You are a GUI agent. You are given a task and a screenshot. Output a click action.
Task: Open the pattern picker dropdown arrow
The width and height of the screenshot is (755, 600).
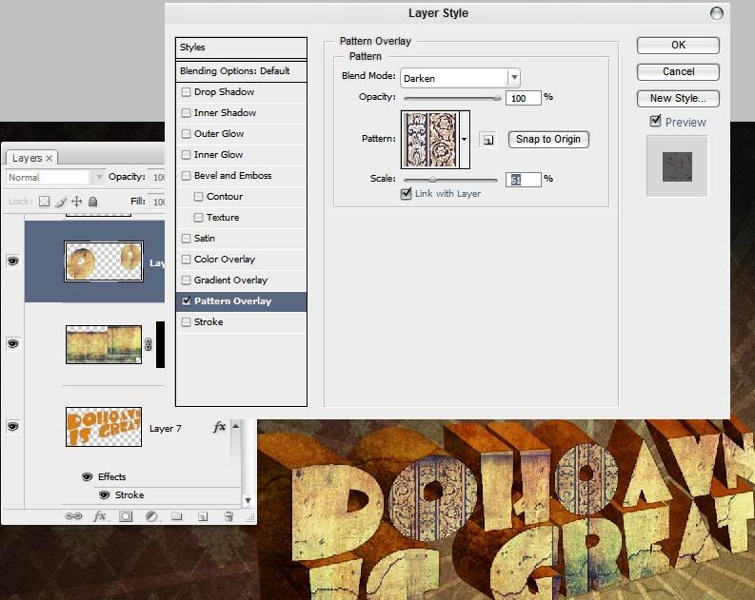[465, 140]
